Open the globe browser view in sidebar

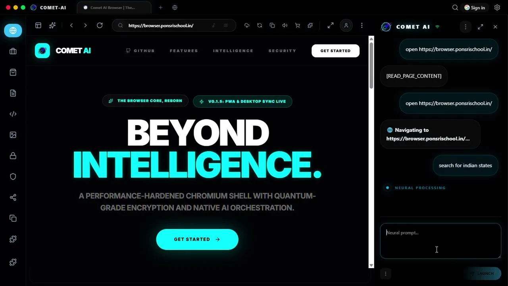pyautogui.click(x=13, y=31)
